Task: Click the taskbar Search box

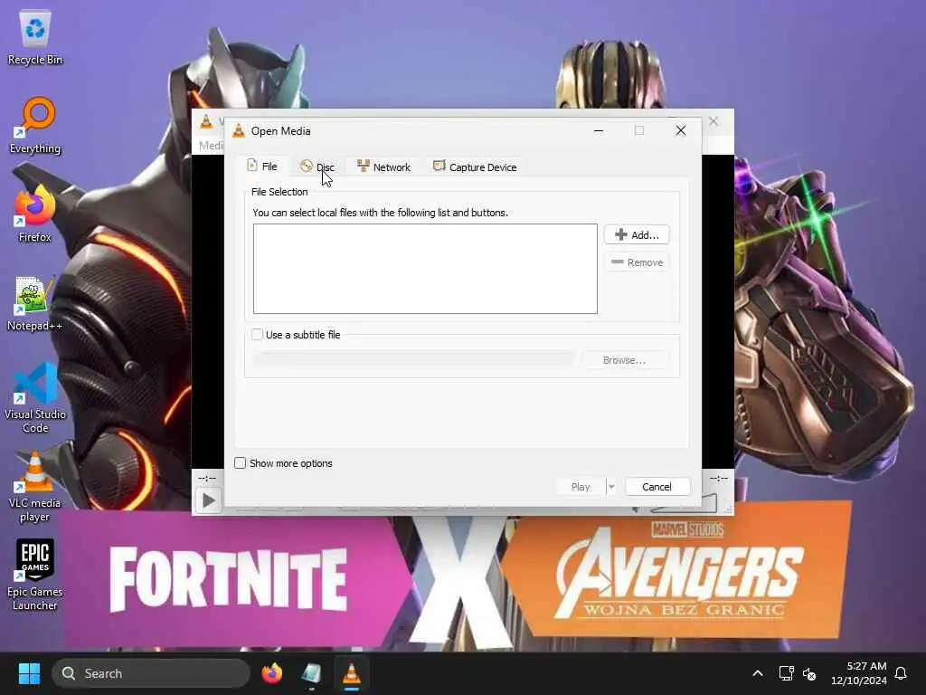Action: pos(151,673)
